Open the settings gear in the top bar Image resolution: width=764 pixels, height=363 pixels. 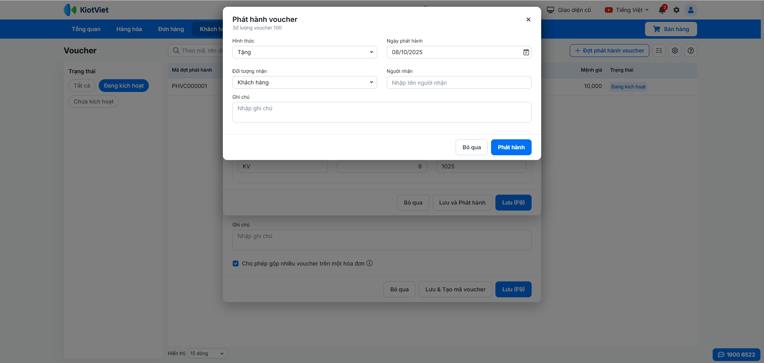(676, 10)
